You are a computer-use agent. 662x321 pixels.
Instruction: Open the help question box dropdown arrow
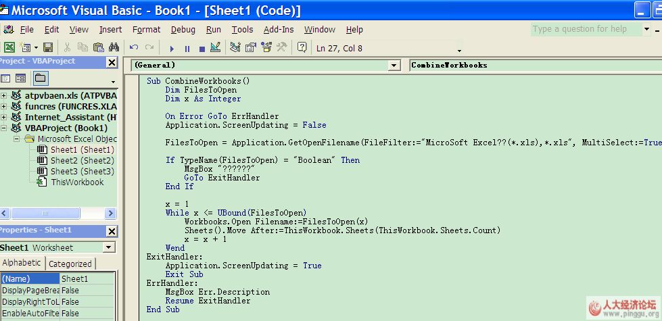[647, 30]
